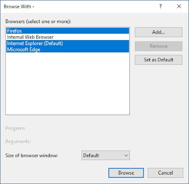Screen dimensions: 189x184
Task: Click the Set as Default button
Action: click(158, 60)
